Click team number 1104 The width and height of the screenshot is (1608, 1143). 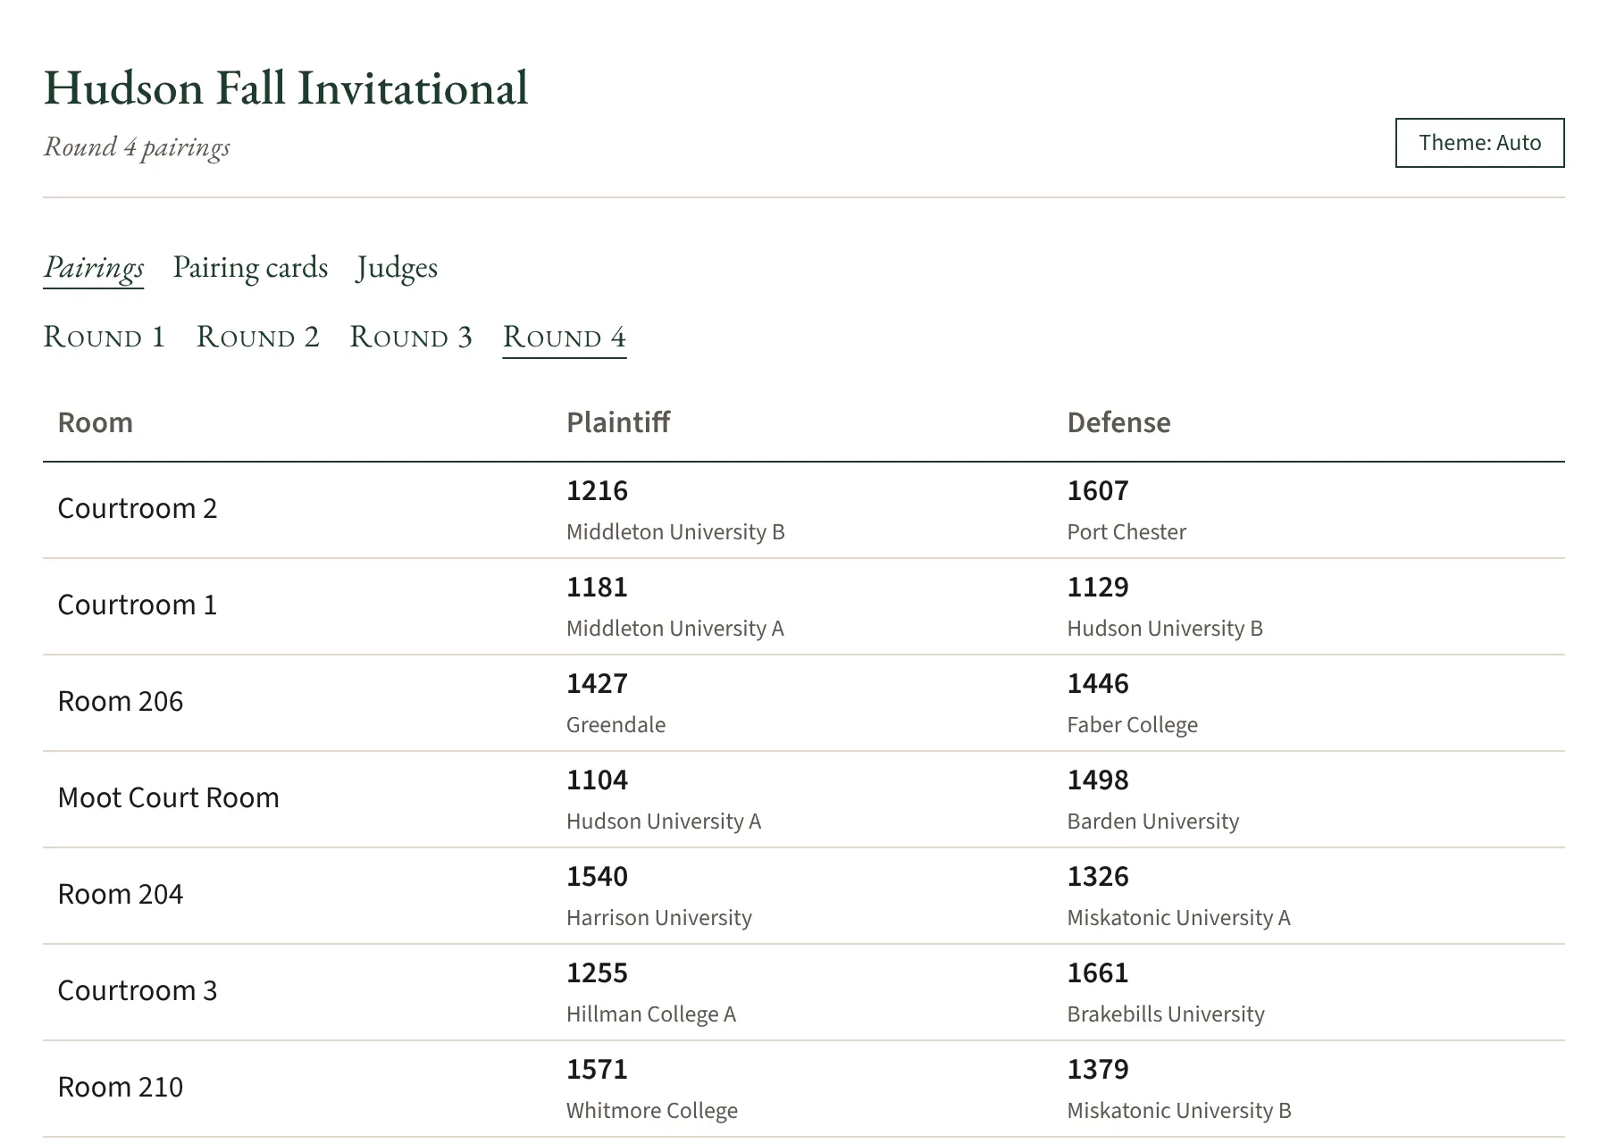pyautogui.click(x=598, y=780)
